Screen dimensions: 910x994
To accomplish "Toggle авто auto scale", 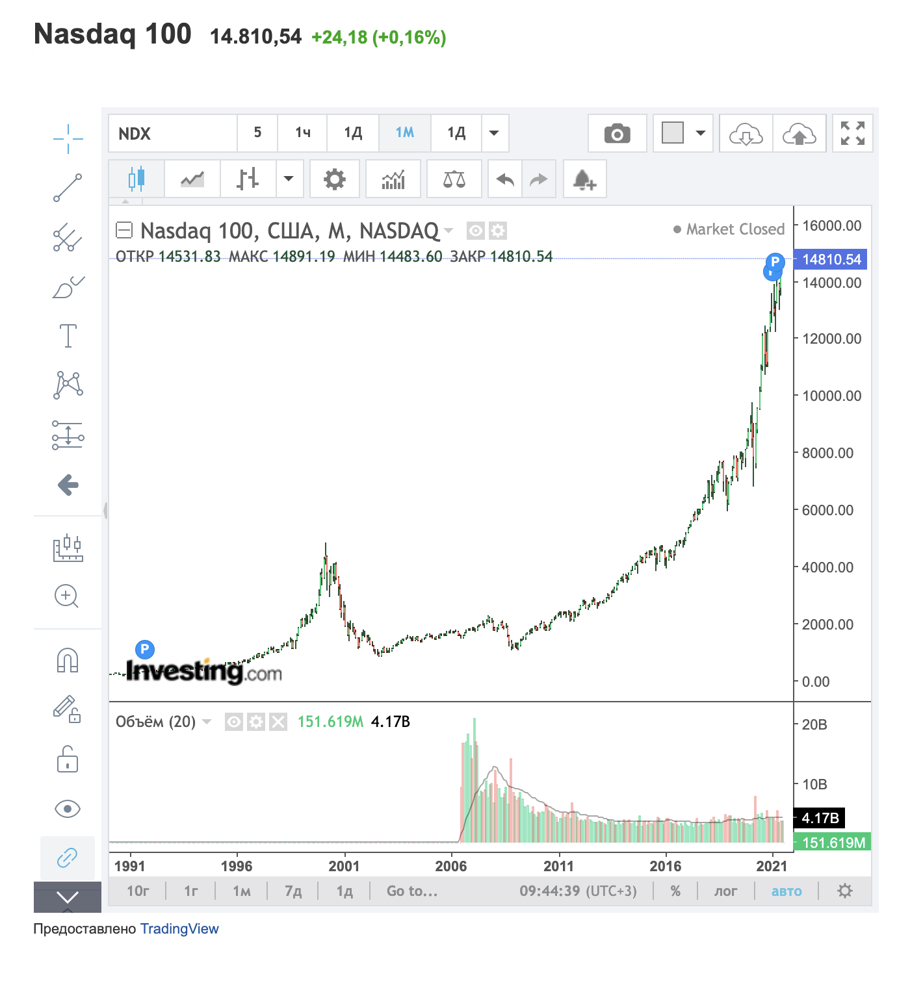I will tap(786, 891).
